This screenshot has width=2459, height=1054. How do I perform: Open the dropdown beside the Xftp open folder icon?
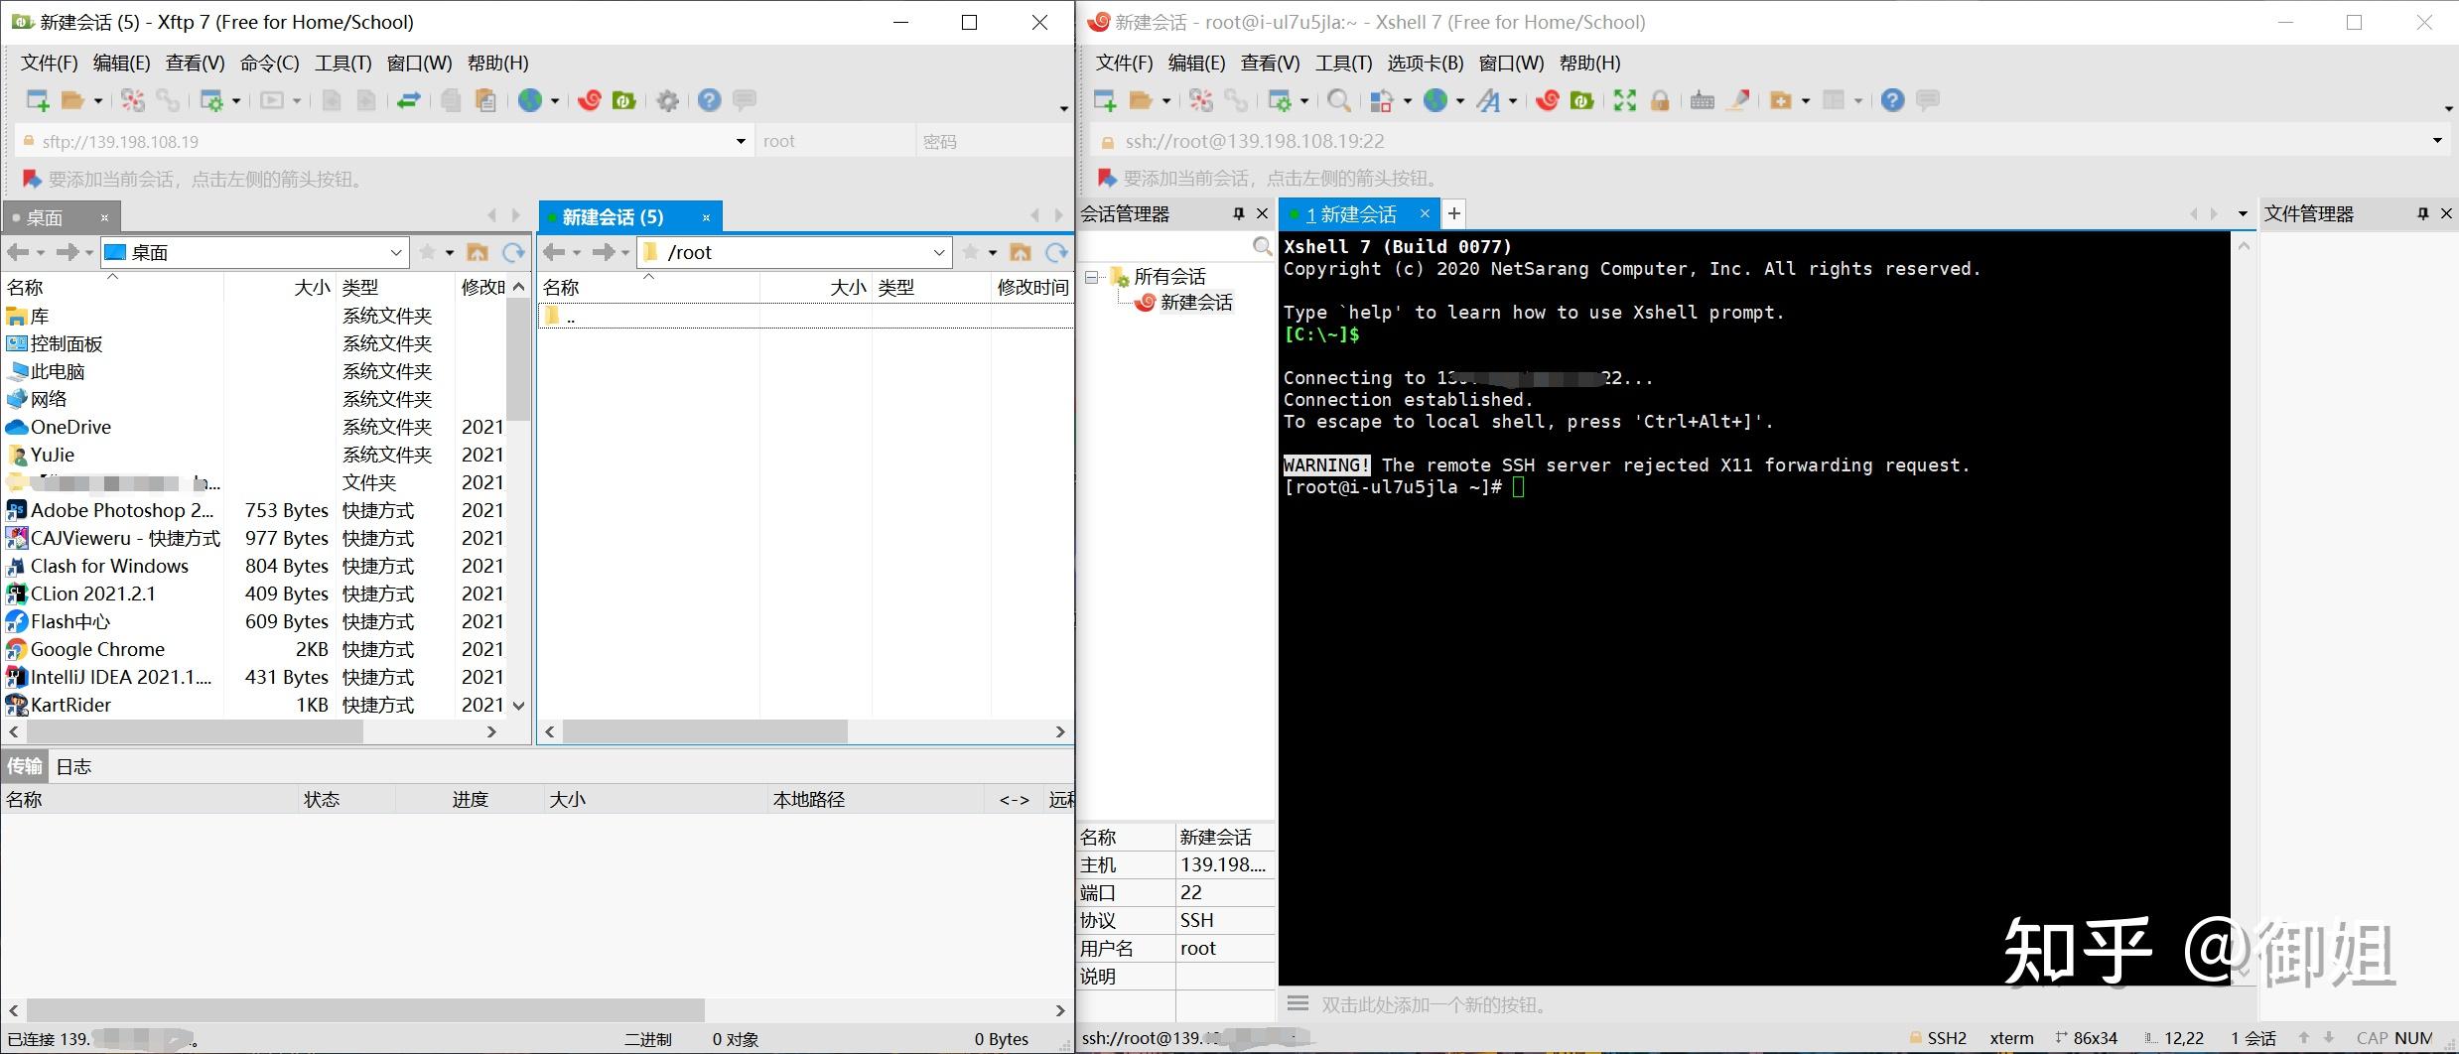tap(97, 100)
